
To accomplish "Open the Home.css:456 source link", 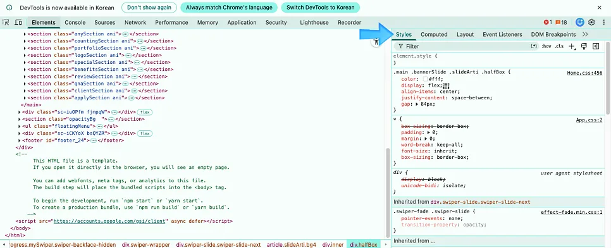I will pos(584,73).
